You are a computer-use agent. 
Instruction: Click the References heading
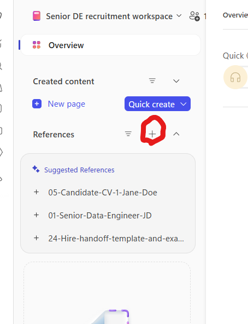point(54,135)
